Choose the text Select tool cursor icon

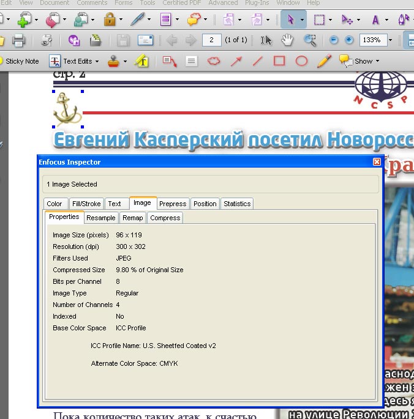coord(266,40)
